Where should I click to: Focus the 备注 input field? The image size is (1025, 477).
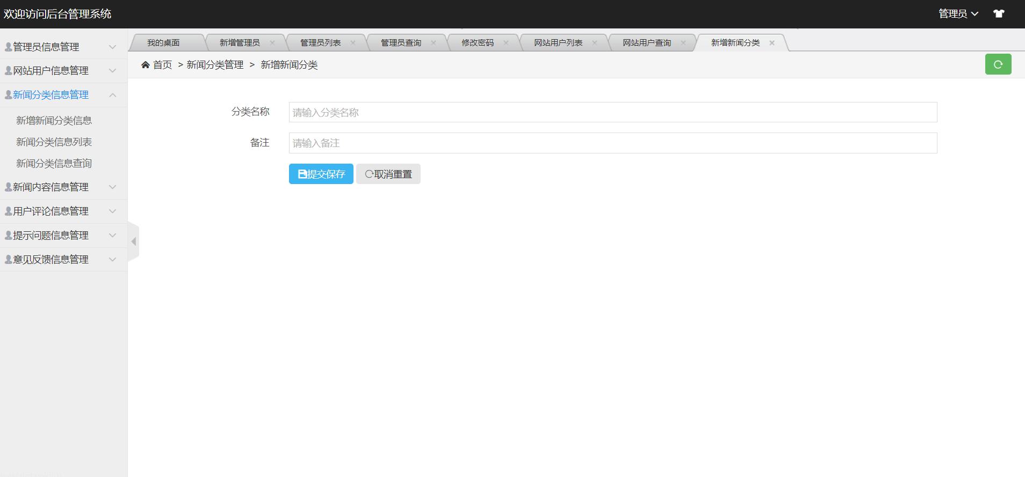coord(613,143)
